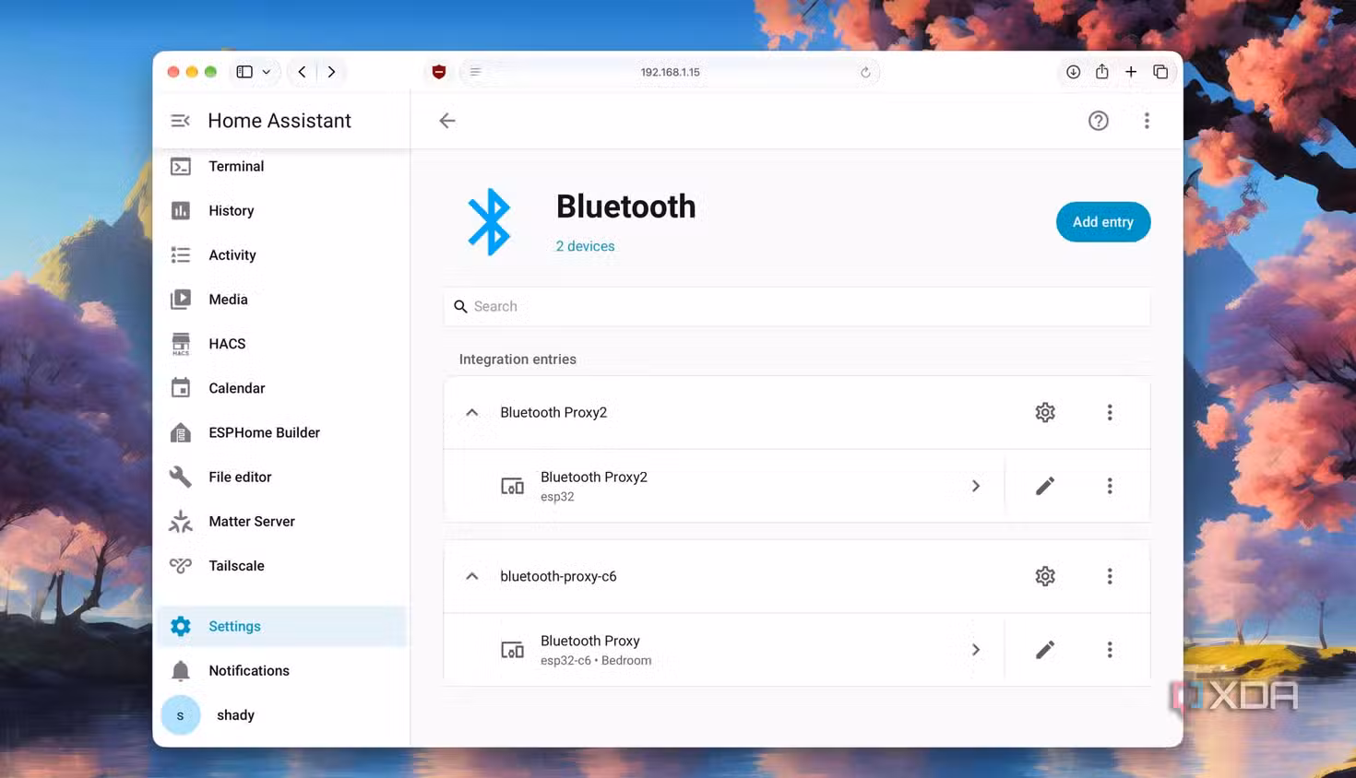1356x778 pixels.
Task: Open the Terminal sidebar item
Action: 281,166
